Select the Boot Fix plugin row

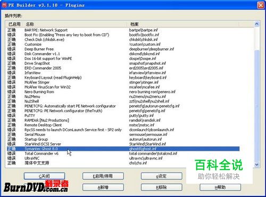[x=123, y=35]
